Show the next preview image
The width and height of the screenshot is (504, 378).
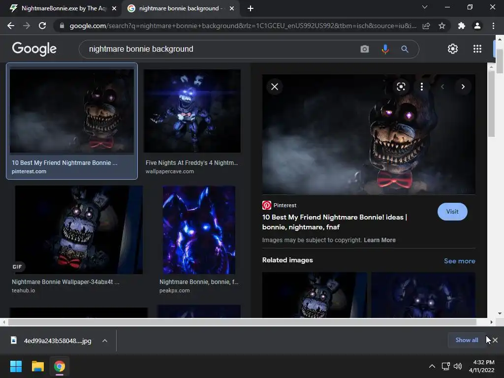tap(463, 87)
